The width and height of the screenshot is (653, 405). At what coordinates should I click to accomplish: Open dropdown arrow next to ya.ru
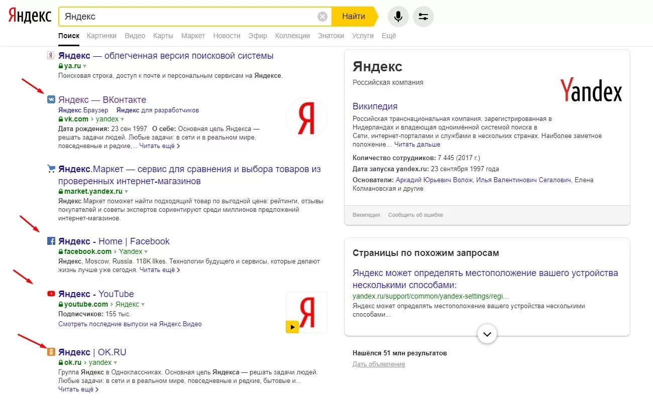[x=85, y=66]
